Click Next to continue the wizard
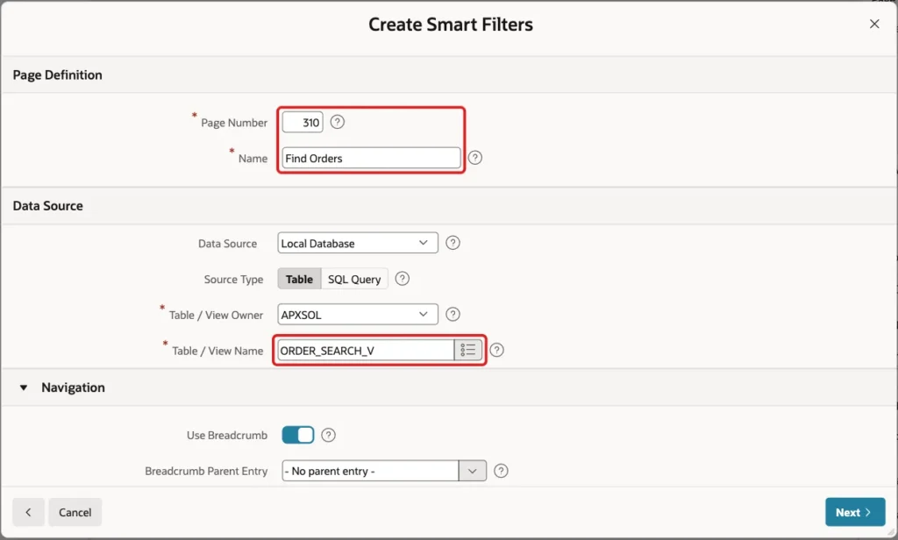 pyautogui.click(x=855, y=512)
